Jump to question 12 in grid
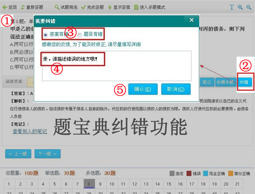The image size is (255, 194). pos(135,184)
